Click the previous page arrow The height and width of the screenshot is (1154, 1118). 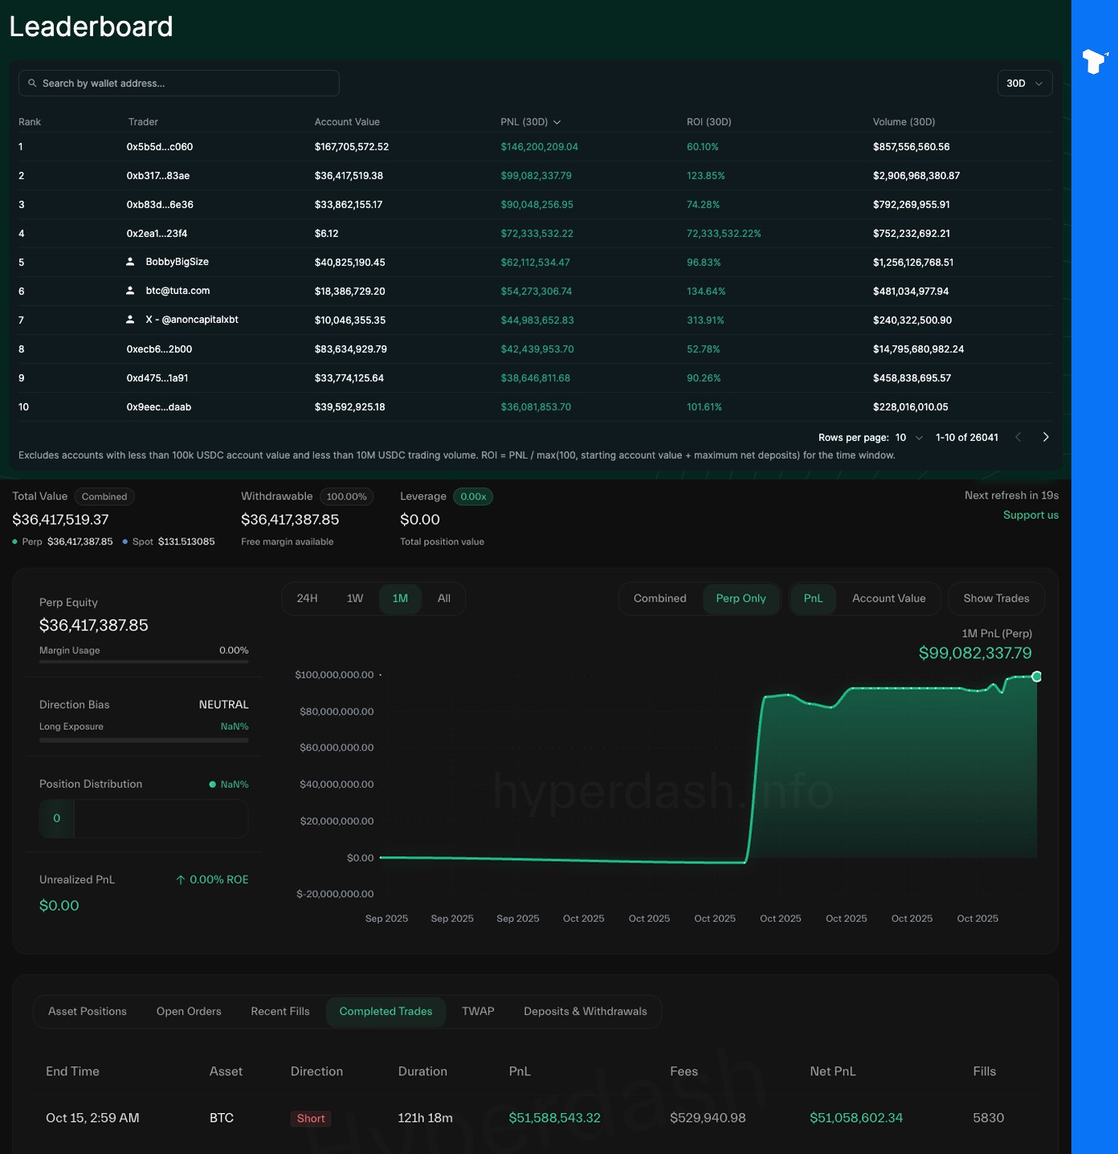click(1018, 437)
